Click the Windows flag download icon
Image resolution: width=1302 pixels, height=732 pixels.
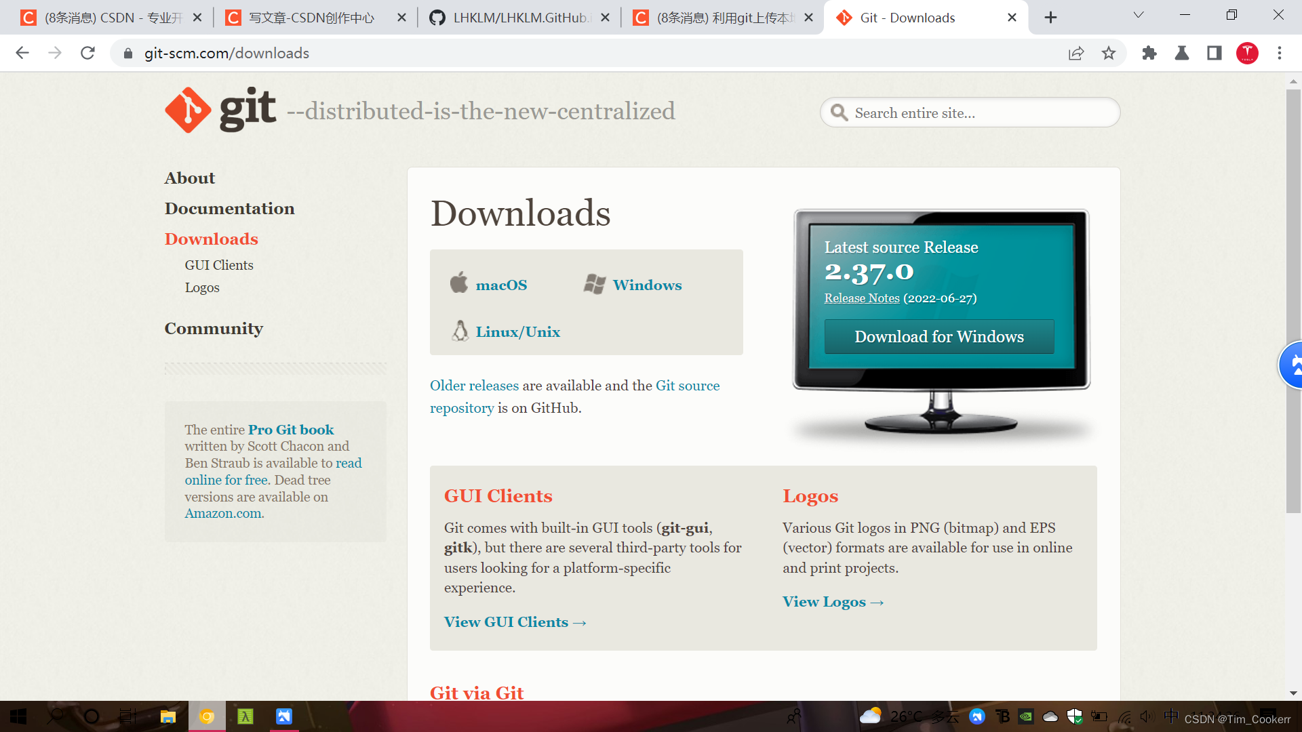[595, 284]
